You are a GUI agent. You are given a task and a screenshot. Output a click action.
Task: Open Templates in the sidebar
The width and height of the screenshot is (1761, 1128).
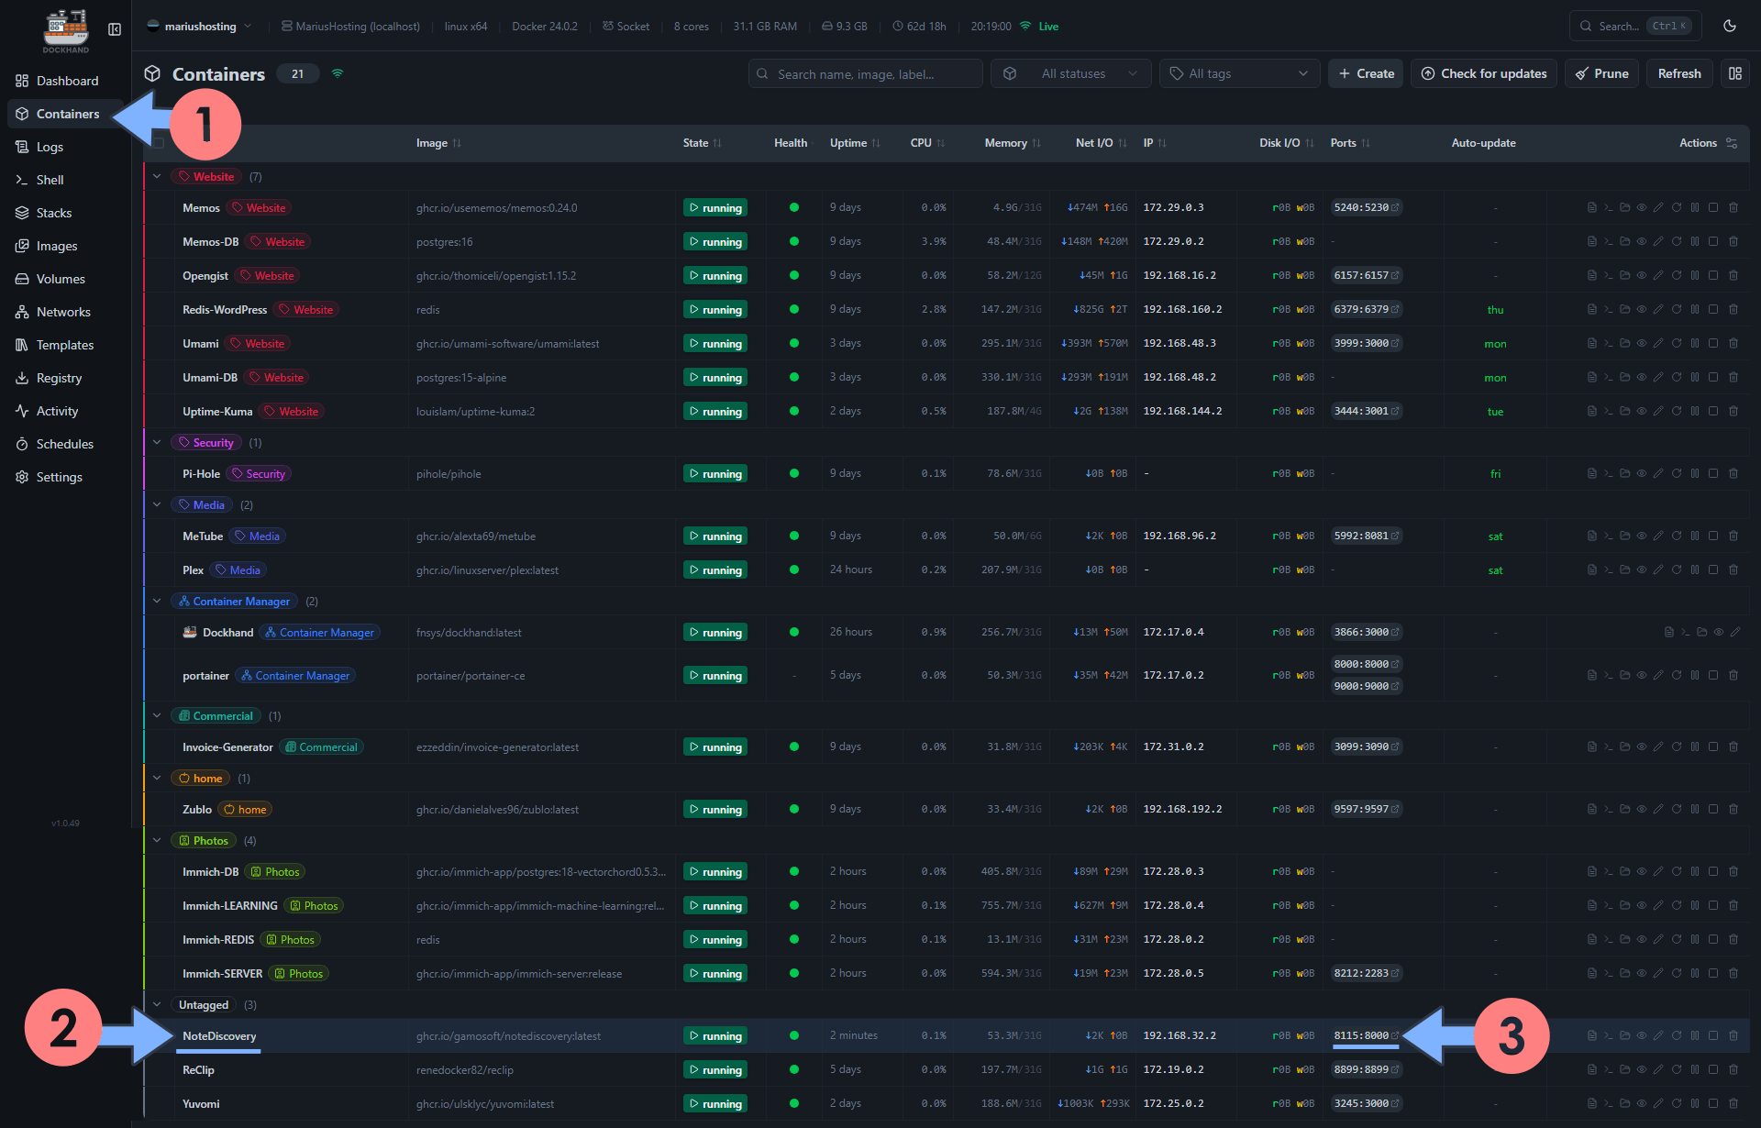[66, 345]
